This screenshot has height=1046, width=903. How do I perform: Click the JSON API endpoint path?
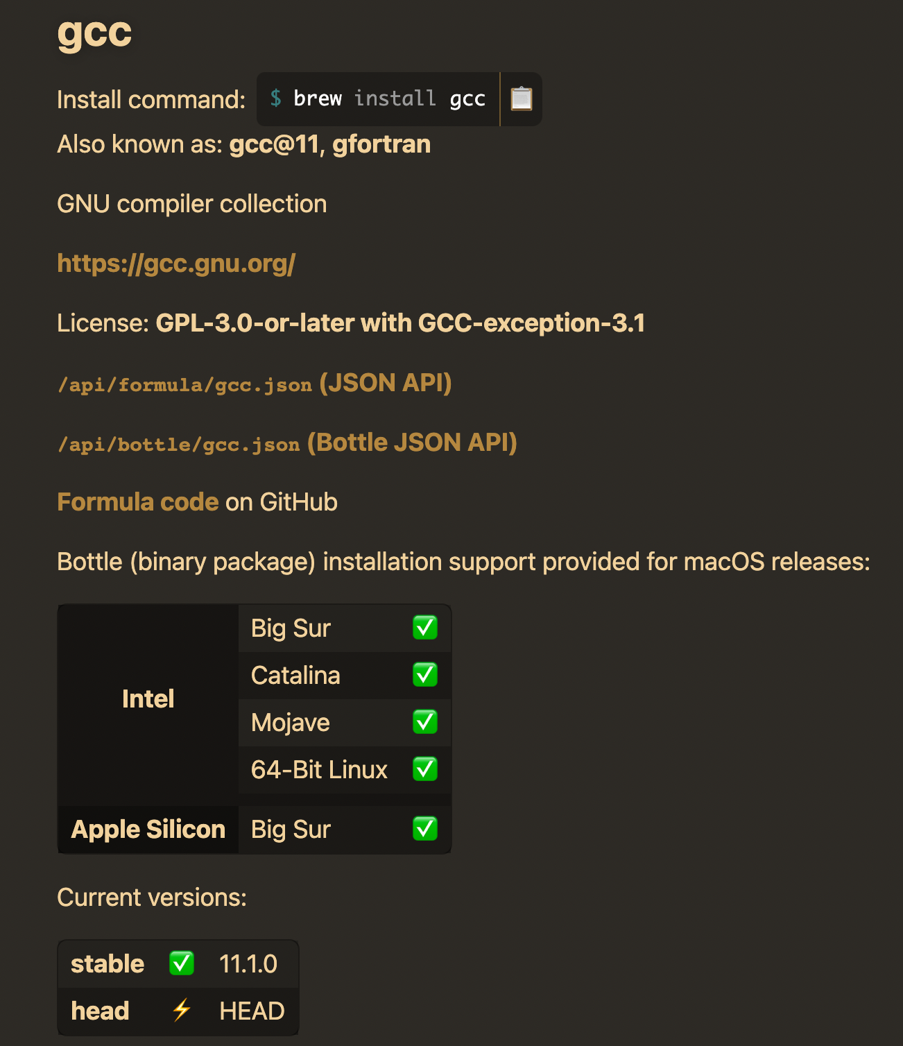point(184,383)
